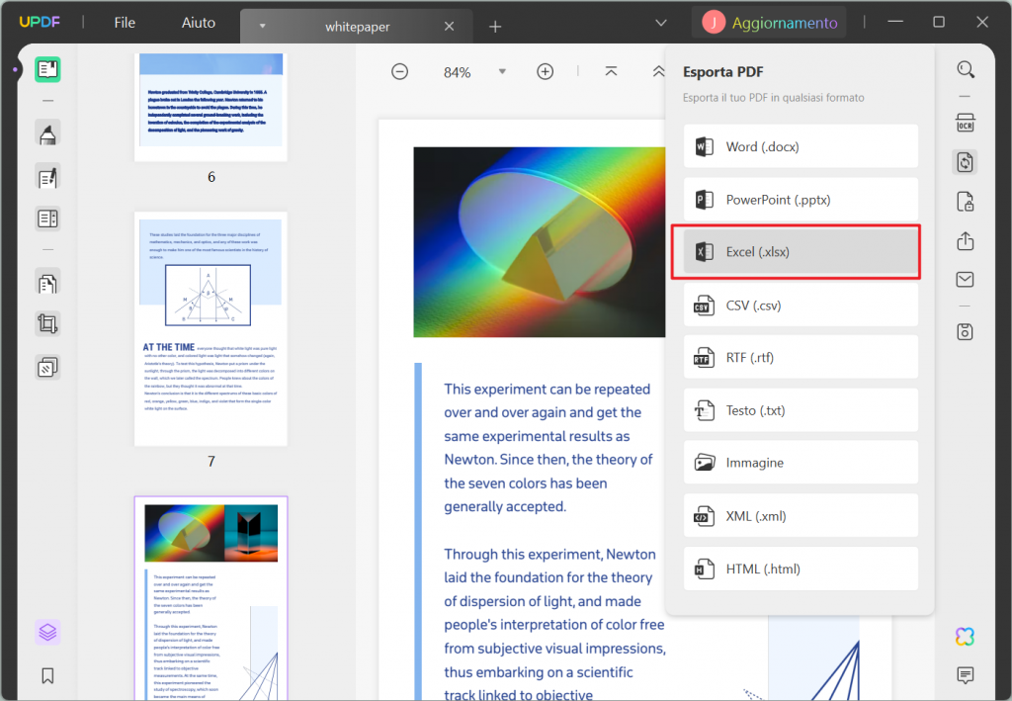Image resolution: width=1012 pixels, height=701 pixels.
Task: Launch the UPDF AI assistant icon
Action: pos(964,636)
